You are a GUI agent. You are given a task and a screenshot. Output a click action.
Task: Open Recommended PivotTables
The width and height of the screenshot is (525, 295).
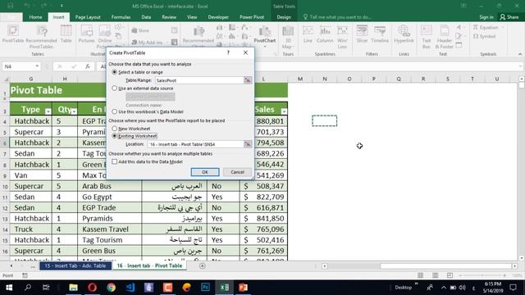pos(42,36)
